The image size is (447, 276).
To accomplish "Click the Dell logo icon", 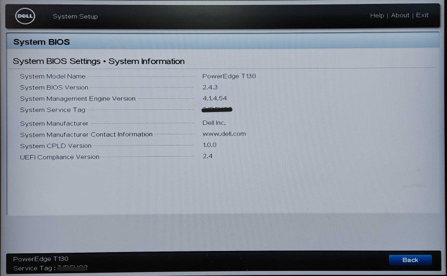I will click(25, 16).
